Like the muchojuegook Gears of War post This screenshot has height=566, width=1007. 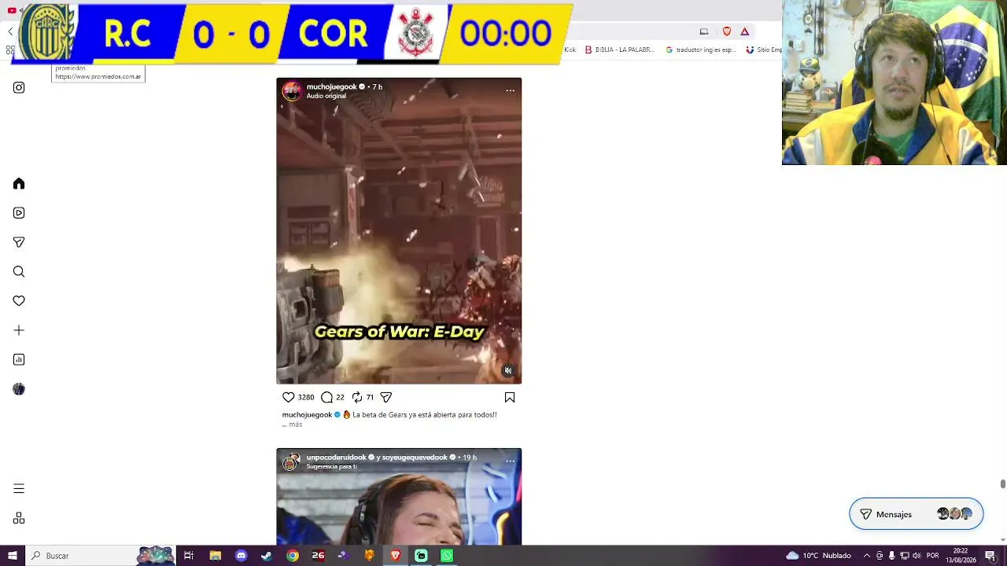tap(289, 398)
